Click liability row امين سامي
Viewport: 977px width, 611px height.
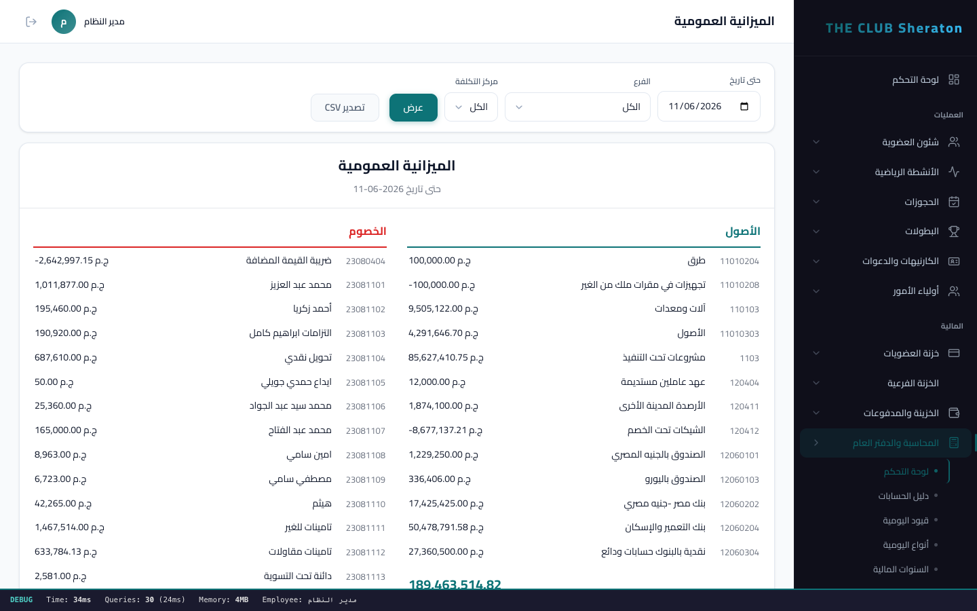click(x=210, y=455)
